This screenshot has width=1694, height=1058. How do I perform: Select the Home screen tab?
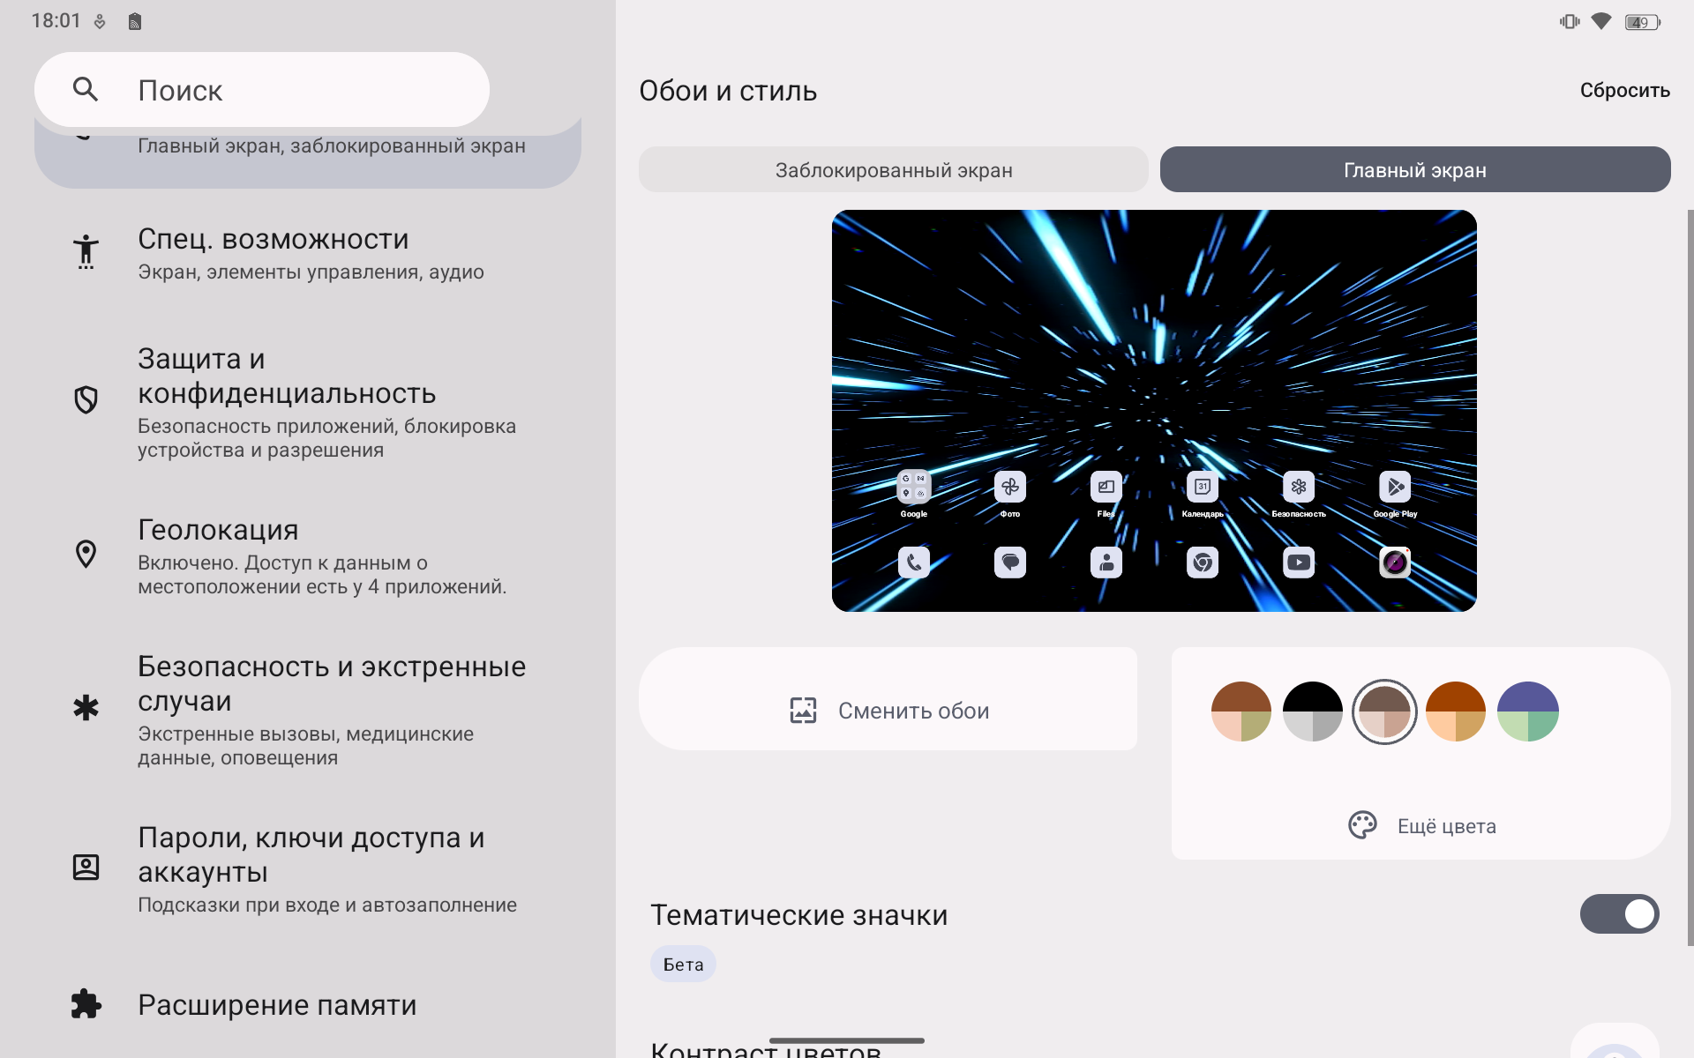(x=1414, y=170)
